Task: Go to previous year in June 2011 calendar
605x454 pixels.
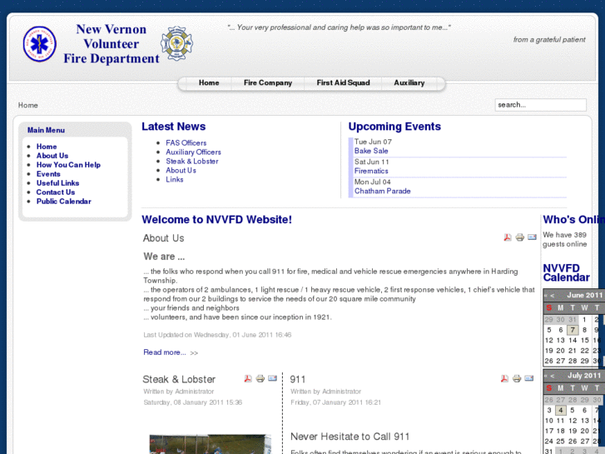Action: [x=546, y=296]
